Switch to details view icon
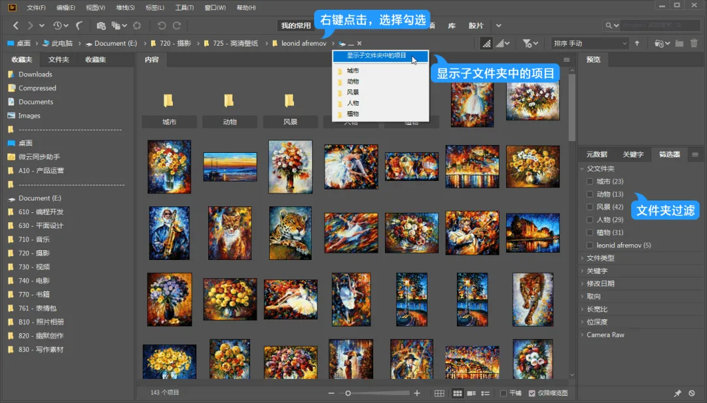 click(471, 393)
